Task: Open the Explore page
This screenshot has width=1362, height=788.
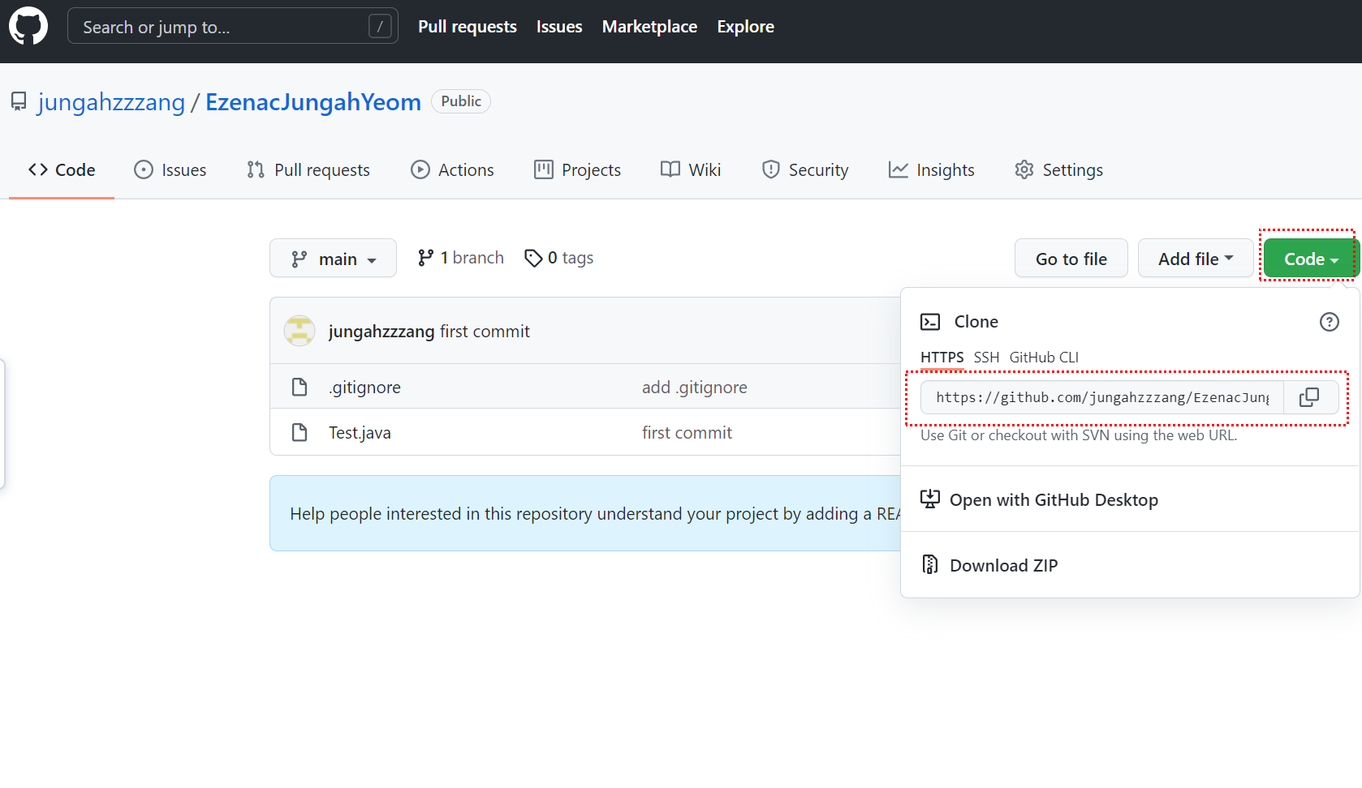Action: point(745,27)
